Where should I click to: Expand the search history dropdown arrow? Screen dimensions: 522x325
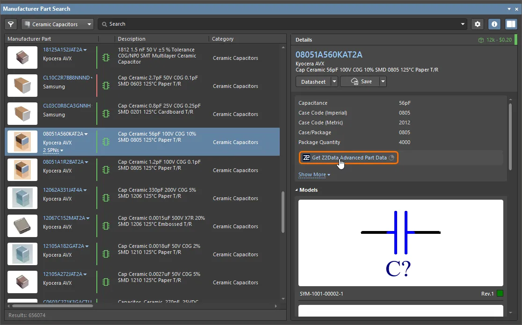pyautogui.click(x=463, y=24)
